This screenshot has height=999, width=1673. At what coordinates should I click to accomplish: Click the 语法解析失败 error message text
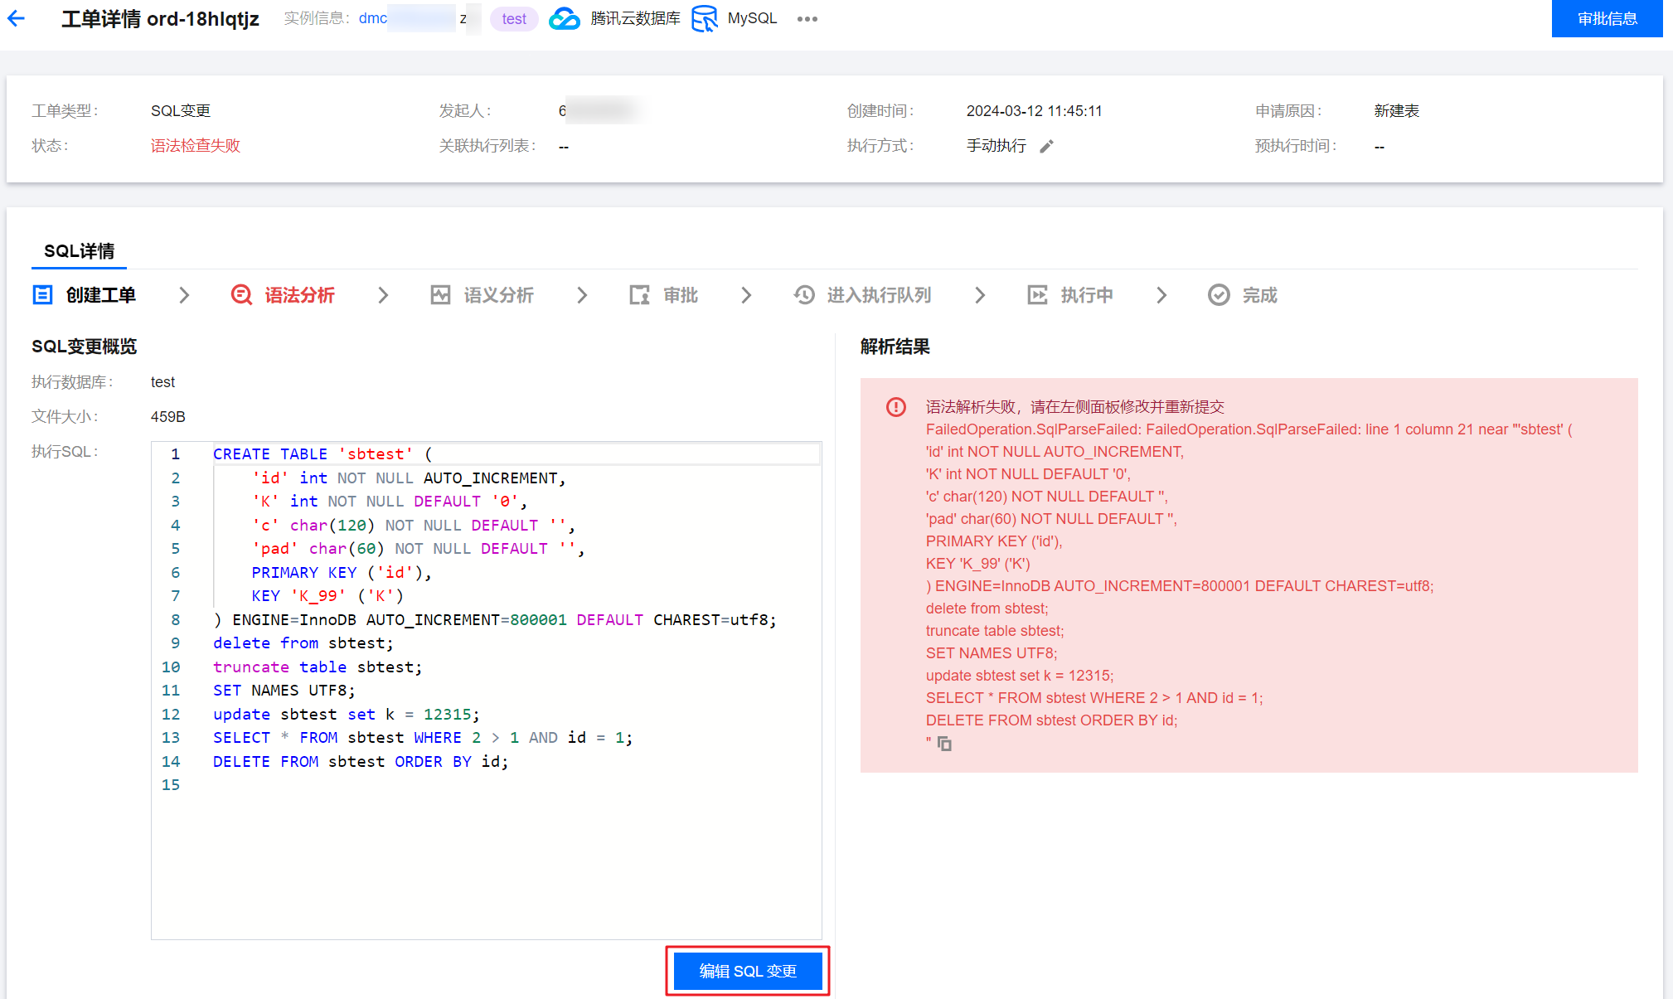[1075, 407]
